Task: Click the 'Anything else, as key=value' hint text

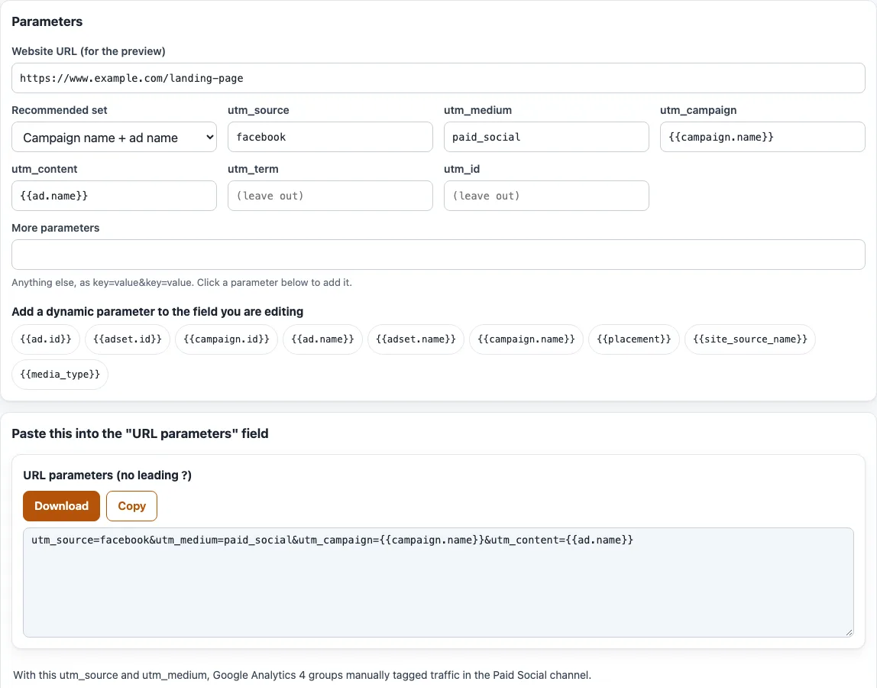Action: [182, 283]
